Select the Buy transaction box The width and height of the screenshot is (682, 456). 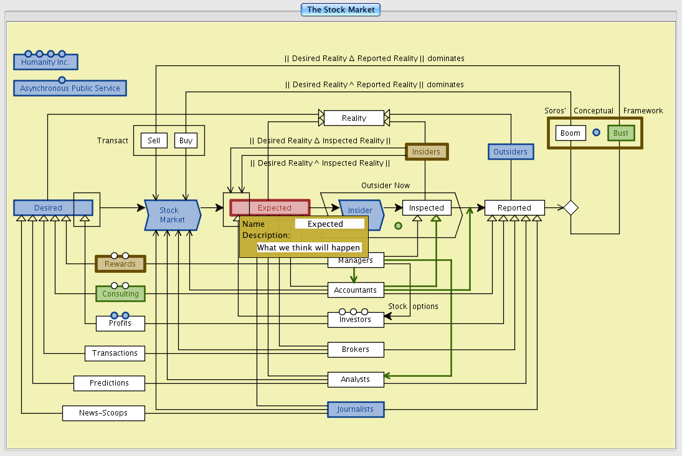coord(186,140)
